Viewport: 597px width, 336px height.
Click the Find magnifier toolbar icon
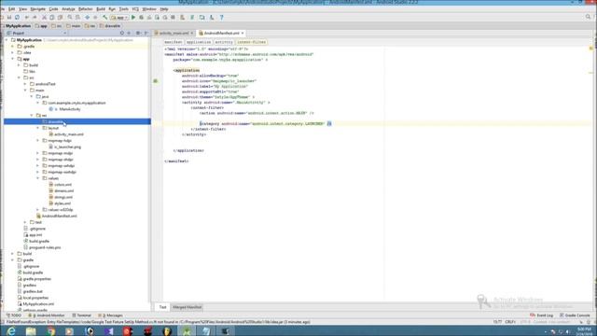point(70,18)
